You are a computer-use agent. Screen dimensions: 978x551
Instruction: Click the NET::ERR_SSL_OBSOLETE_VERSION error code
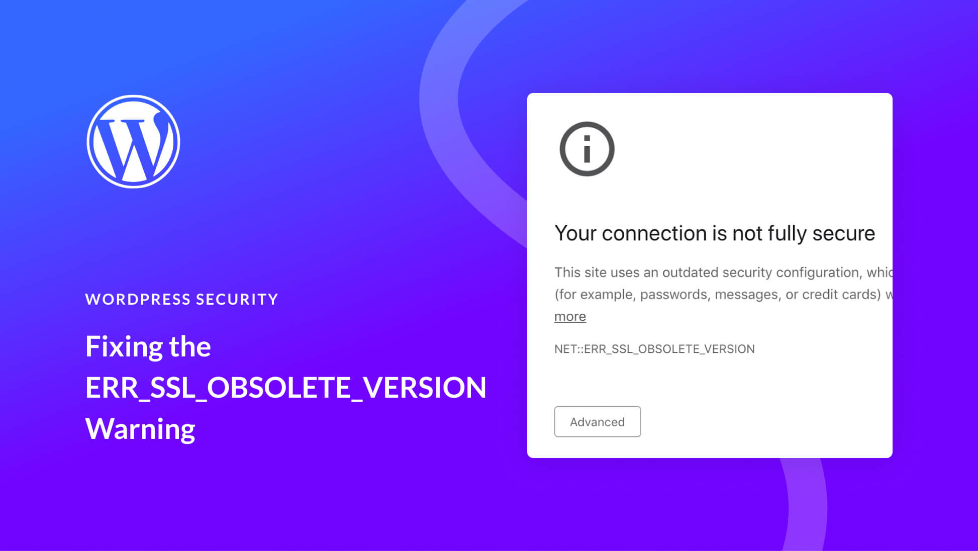point(654,348)
